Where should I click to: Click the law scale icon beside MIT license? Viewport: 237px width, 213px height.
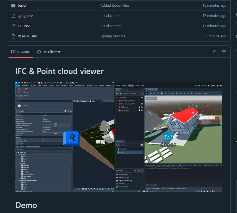tap(39, 52)
